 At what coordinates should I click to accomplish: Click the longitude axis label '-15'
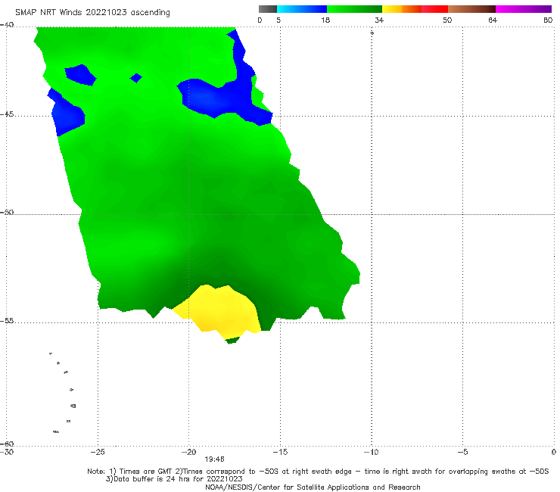coord(280,452)
